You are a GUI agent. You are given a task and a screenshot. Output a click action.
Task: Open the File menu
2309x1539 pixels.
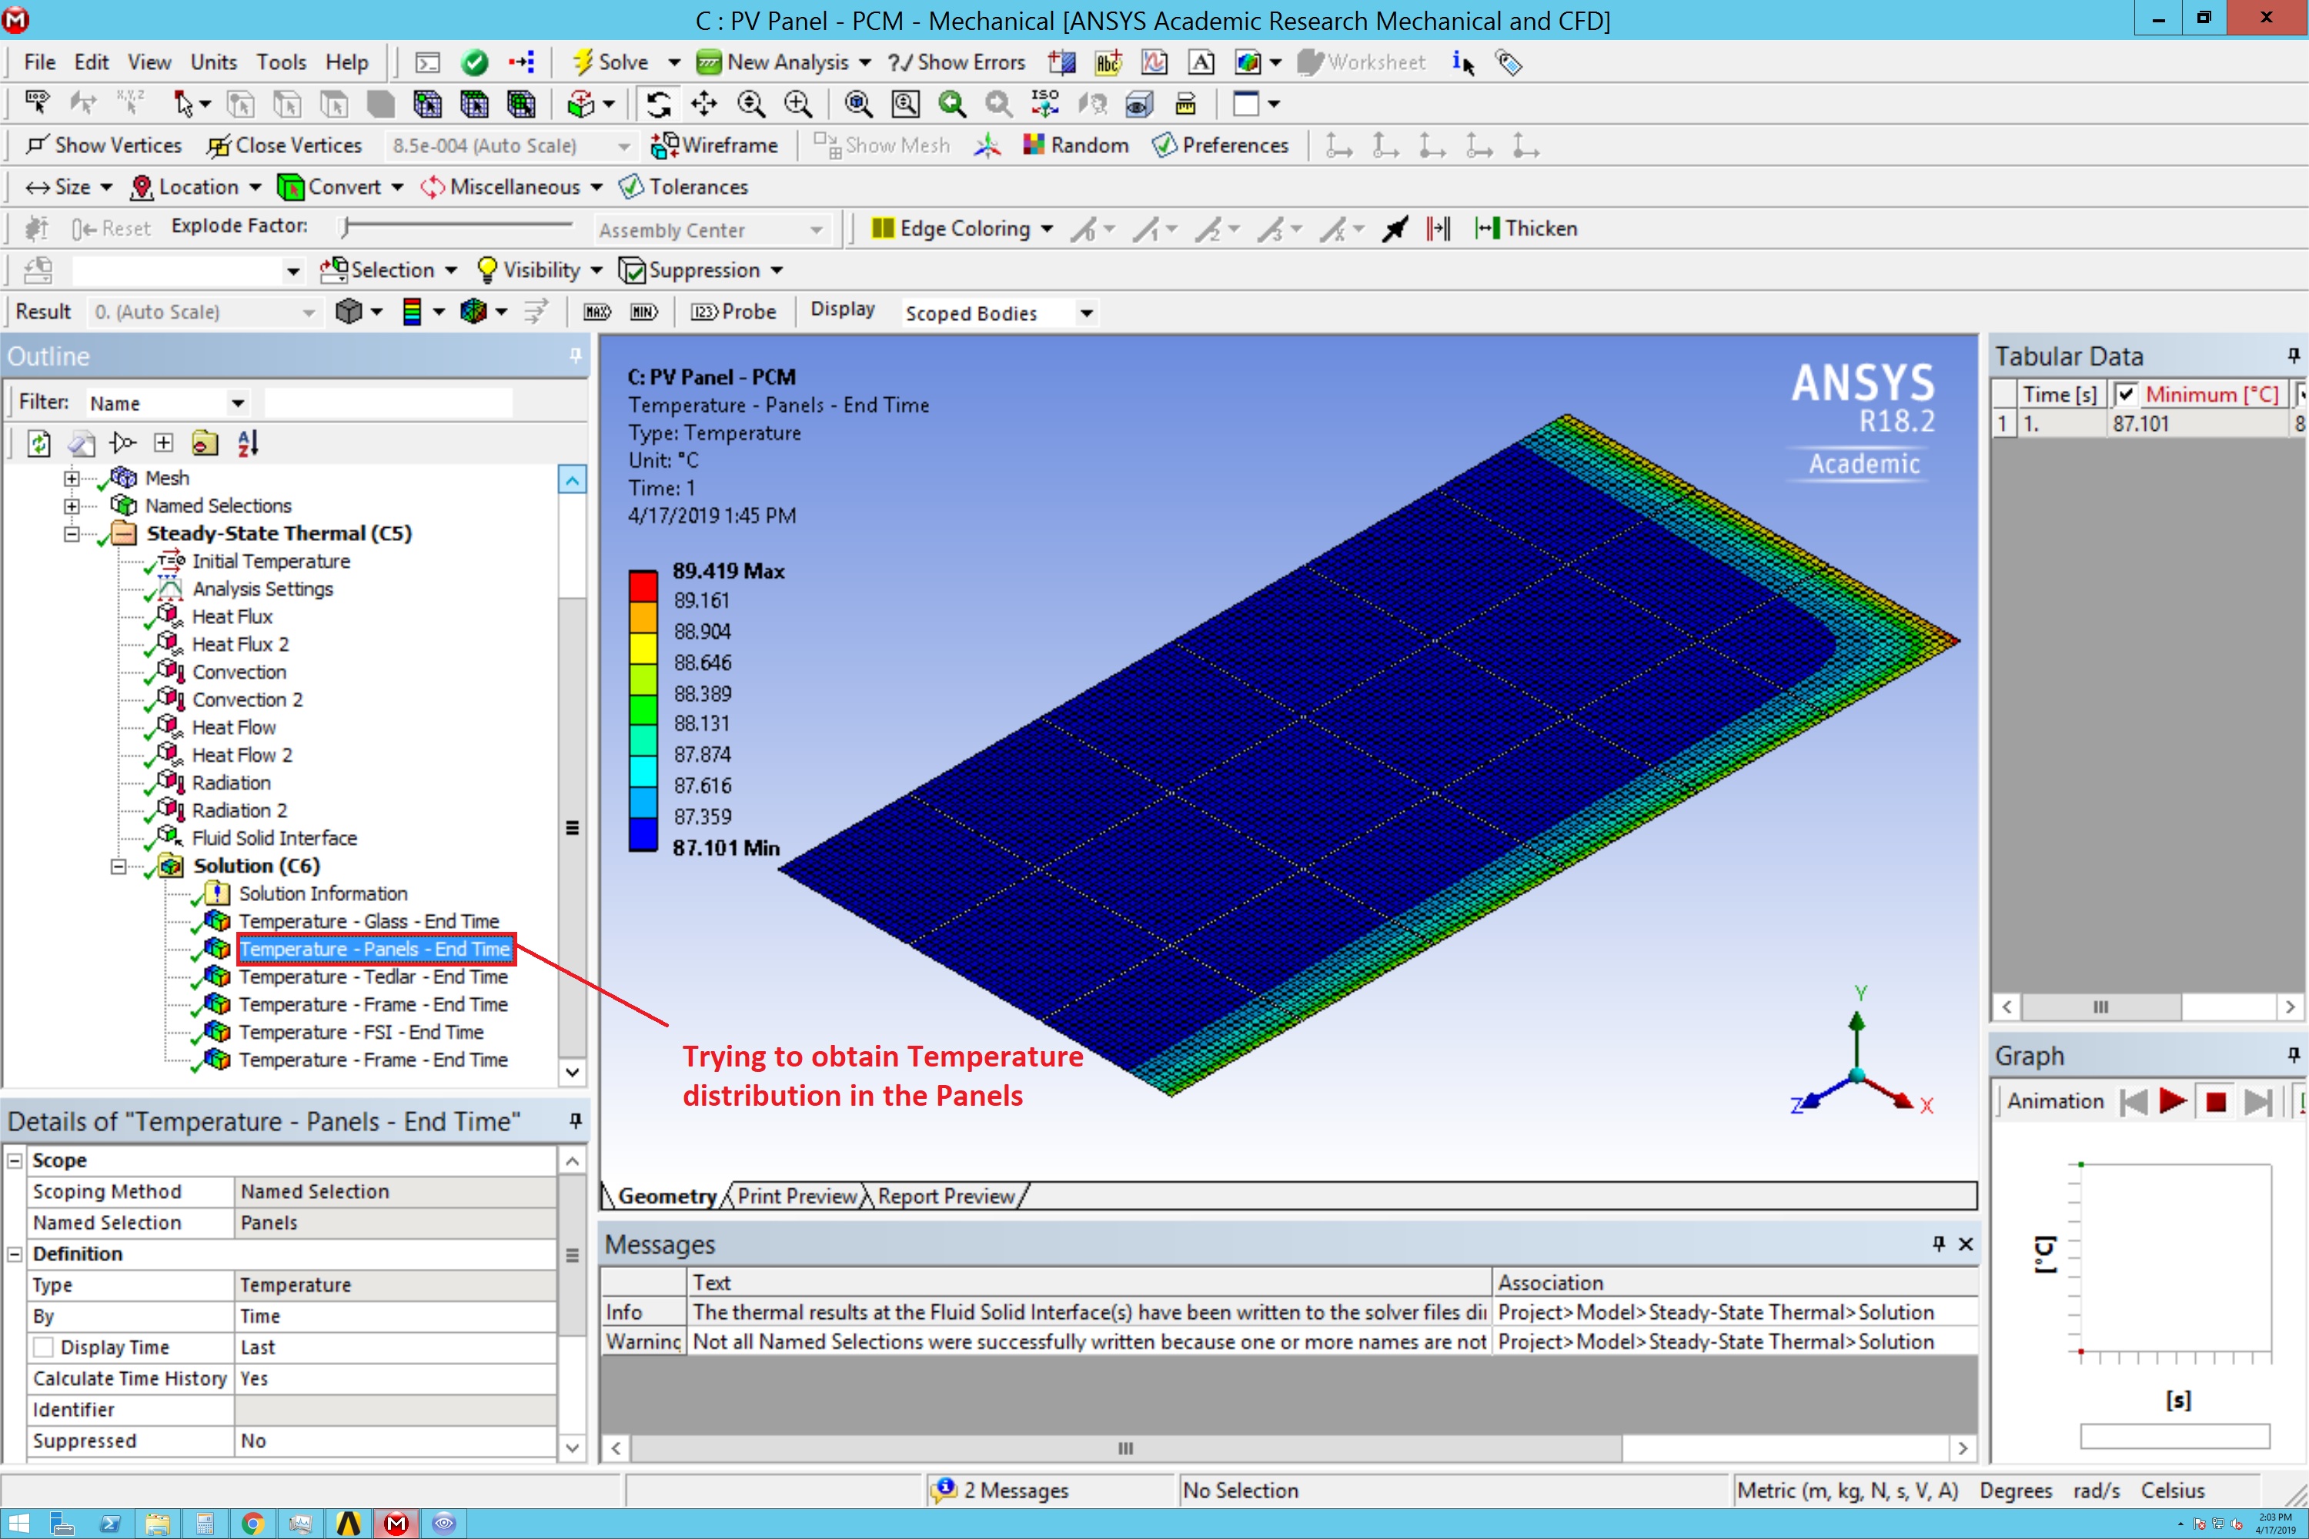[x=39, y=62]
